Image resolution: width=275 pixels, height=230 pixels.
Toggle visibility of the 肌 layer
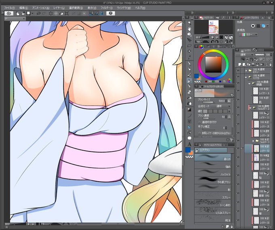coord(238,100)
